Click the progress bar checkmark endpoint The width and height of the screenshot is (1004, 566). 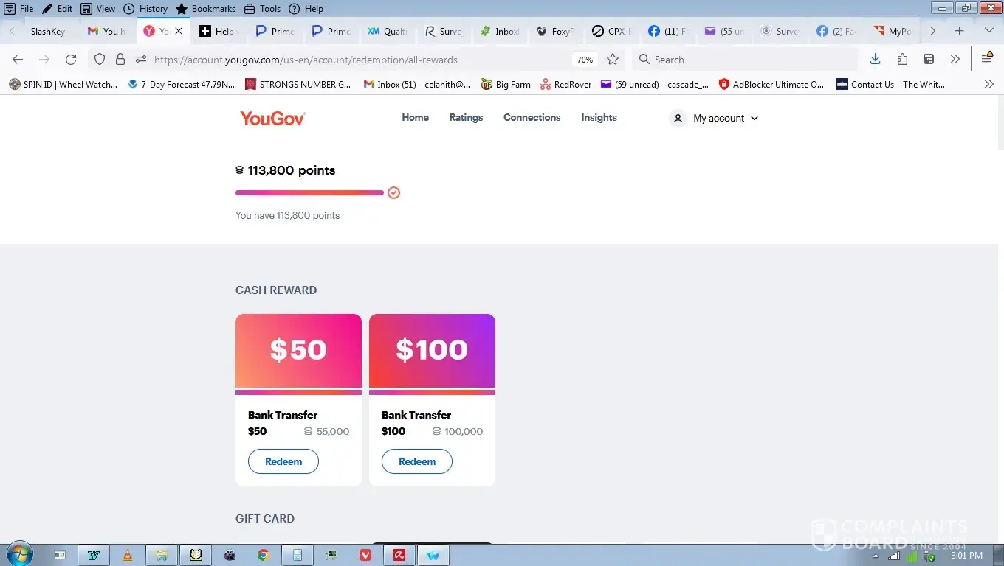[394, 193]
